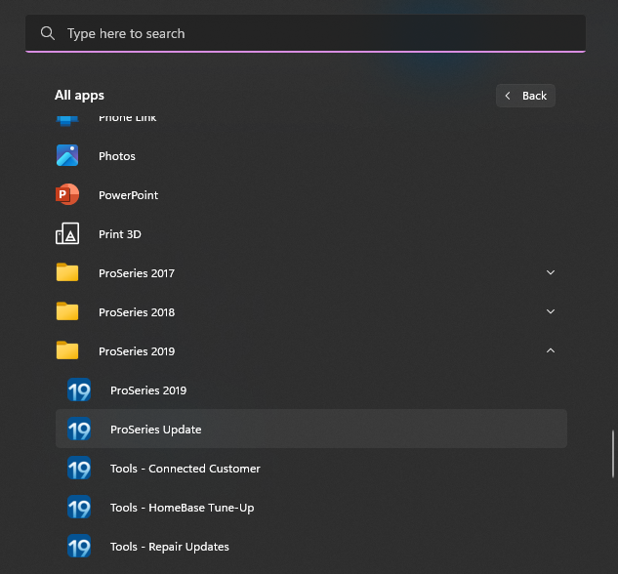Go back using the Back button

[x=525, y=96]
